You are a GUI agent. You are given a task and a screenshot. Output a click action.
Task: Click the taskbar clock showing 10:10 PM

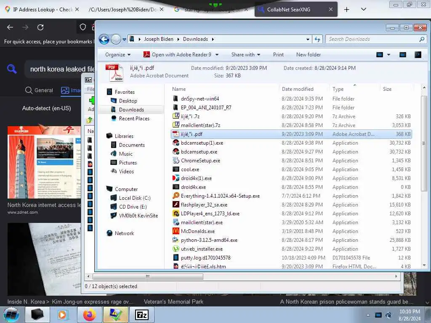(x=410, y=315)
